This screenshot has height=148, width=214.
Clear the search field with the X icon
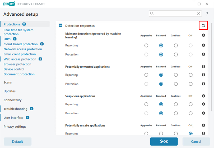(199, 14)
